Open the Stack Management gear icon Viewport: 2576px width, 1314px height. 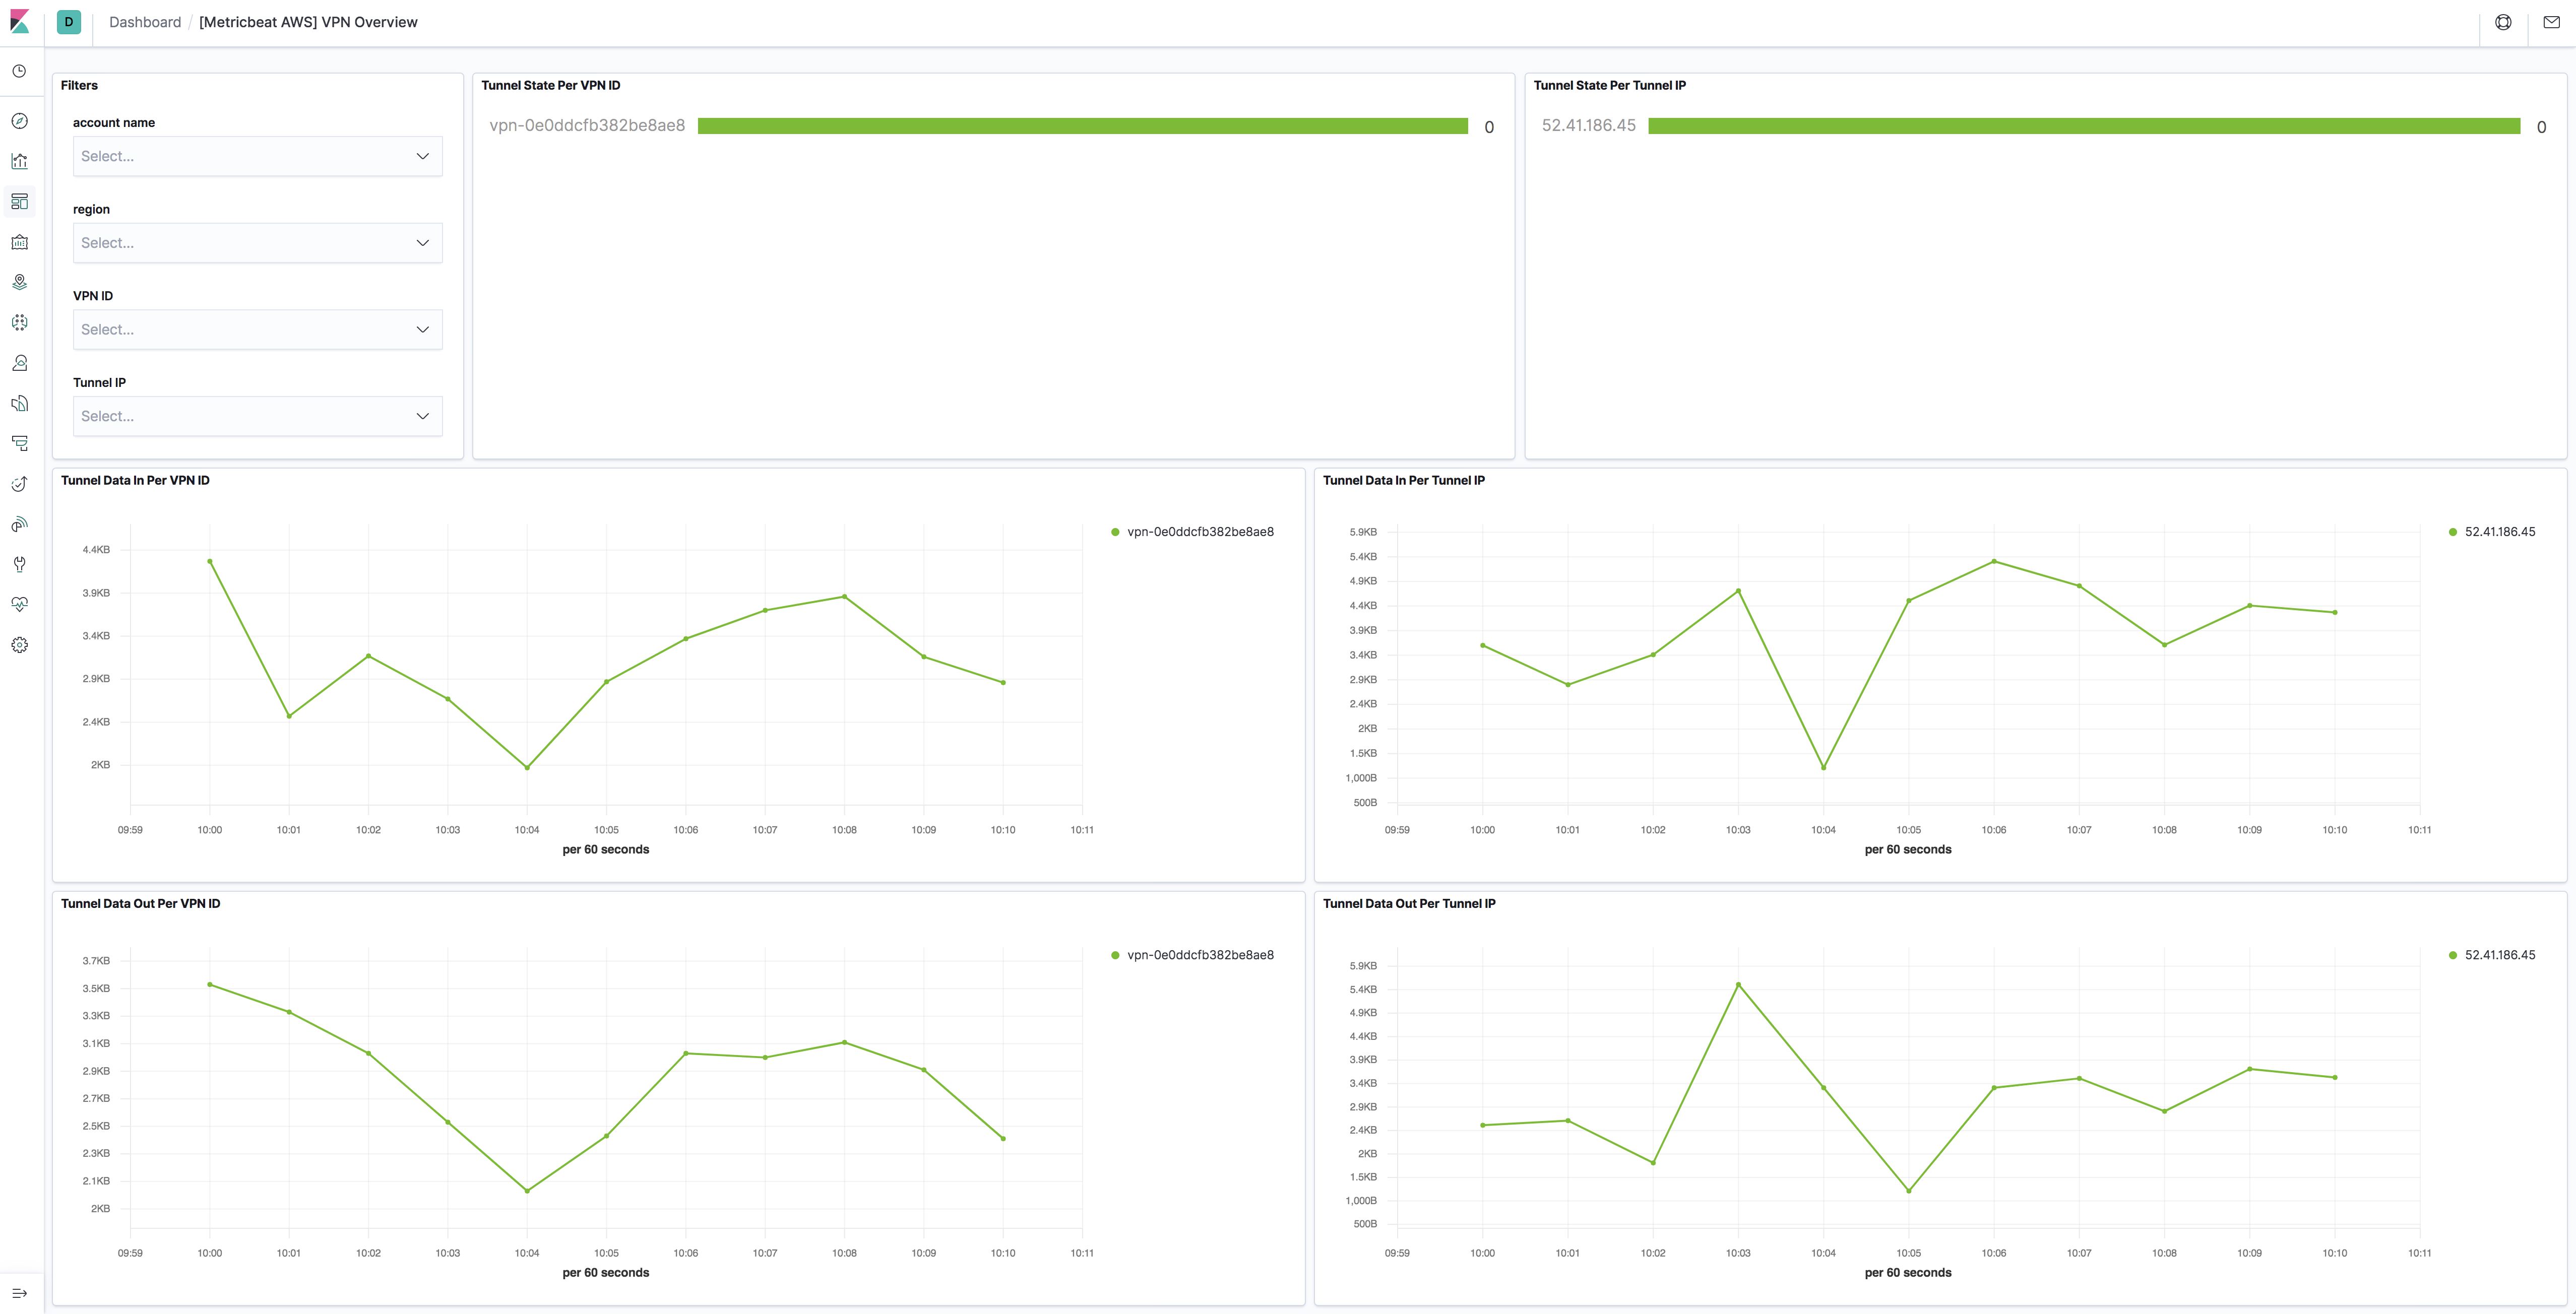coord(19,645)
